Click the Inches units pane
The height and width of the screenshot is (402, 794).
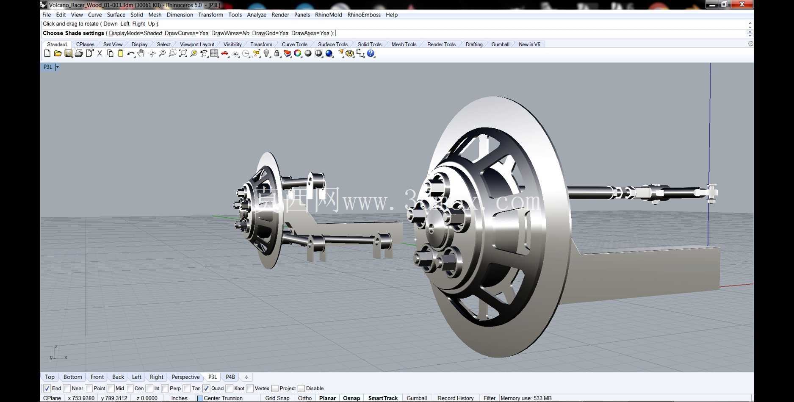(x=179, y=398)
